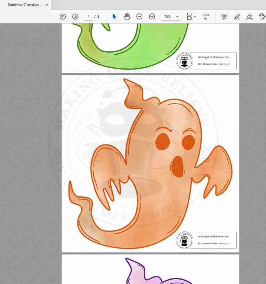The height and width of the screenshot is (284, 266).
Task: Open the Sign document pen tool
Action: click(249, 17)
